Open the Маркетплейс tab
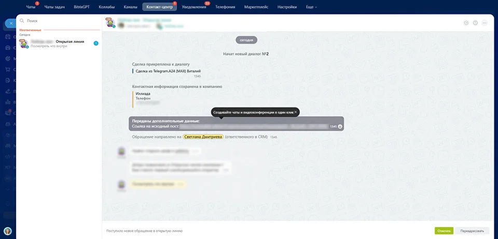Screen dimensions: 498x239 coord(256,7)
